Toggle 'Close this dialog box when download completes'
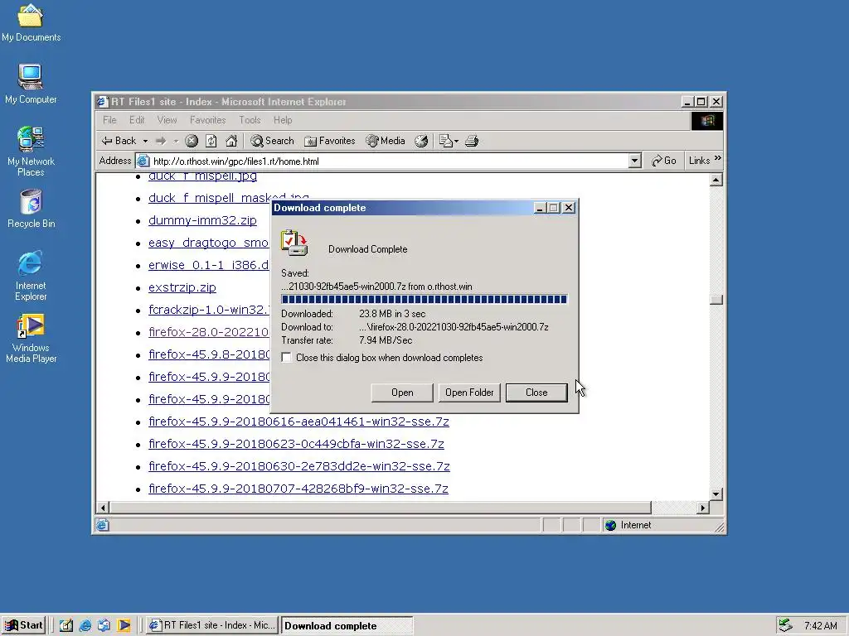 [286, 358]
